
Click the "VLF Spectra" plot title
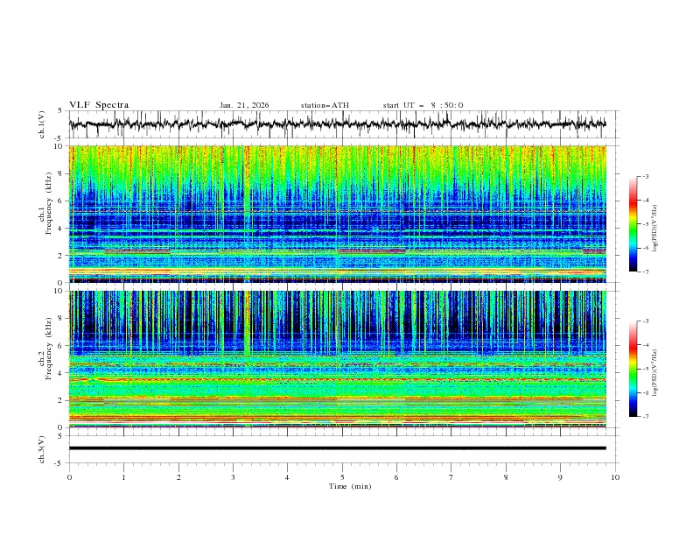point(99,105)
